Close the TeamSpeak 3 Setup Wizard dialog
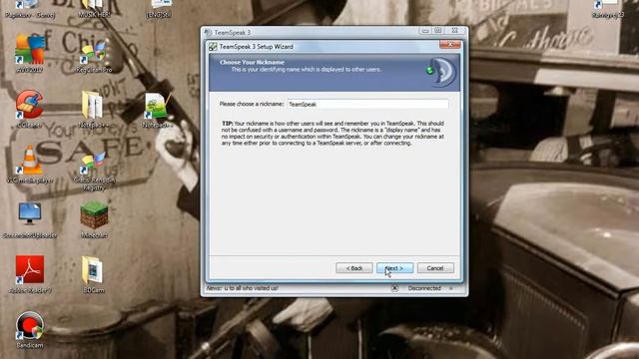639x359 pixels. coord(450,44)
